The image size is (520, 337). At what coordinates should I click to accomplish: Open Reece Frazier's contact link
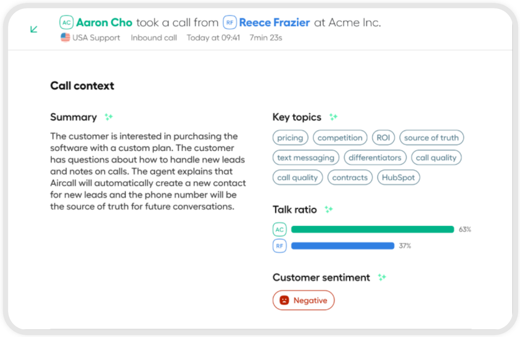pyautogui.click(x=274, y=22)
